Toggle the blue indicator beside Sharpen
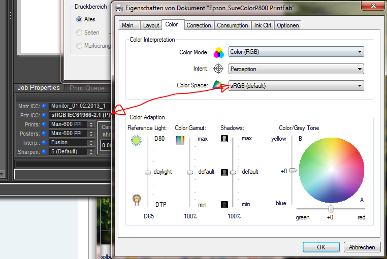The height and width of the screenshot is (259, 387). (44, 151)
